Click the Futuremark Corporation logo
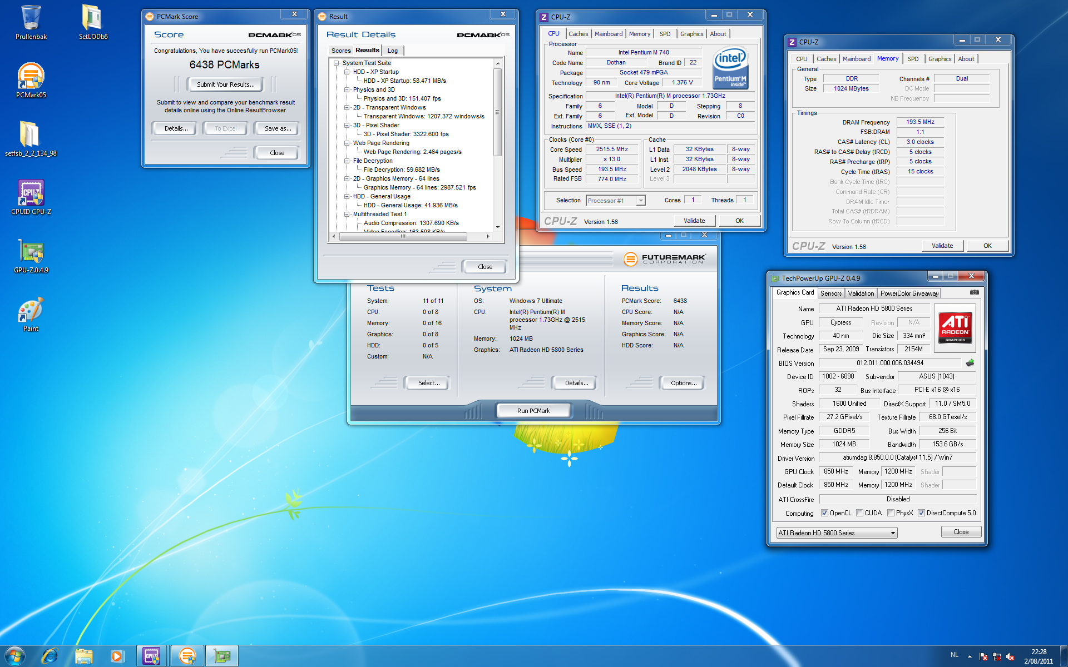 pos(665,258)
